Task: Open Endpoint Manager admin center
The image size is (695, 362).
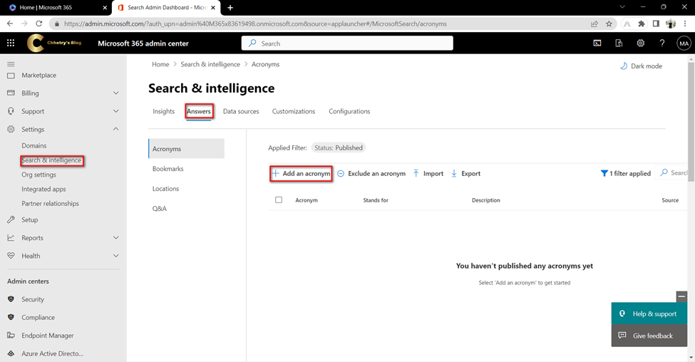Action: coord(48,336)
